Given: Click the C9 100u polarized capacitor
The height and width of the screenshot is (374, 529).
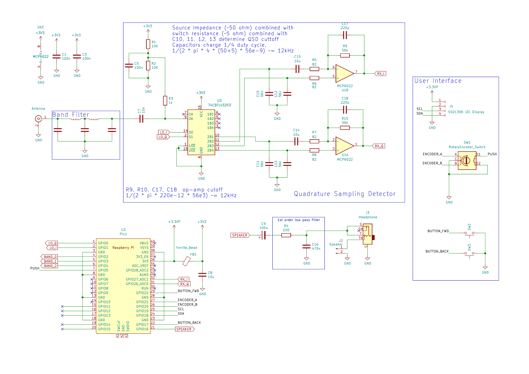Looking at the screenshot, I should (x=264, y=235).
